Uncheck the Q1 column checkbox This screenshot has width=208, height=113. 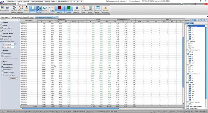pos(190,76)
